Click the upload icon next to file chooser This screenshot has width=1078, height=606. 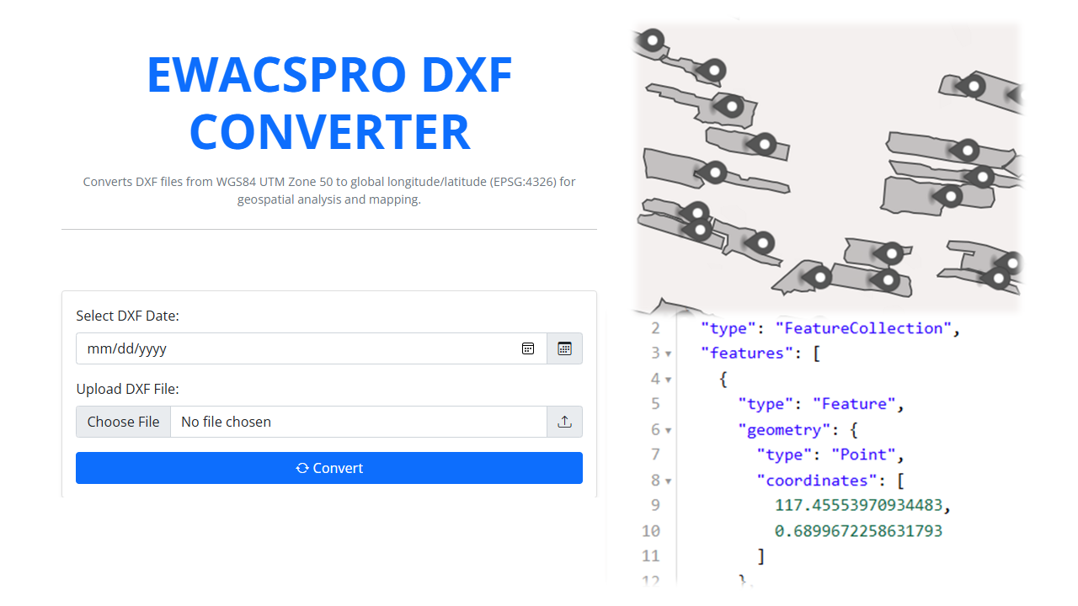click(564, 422)
